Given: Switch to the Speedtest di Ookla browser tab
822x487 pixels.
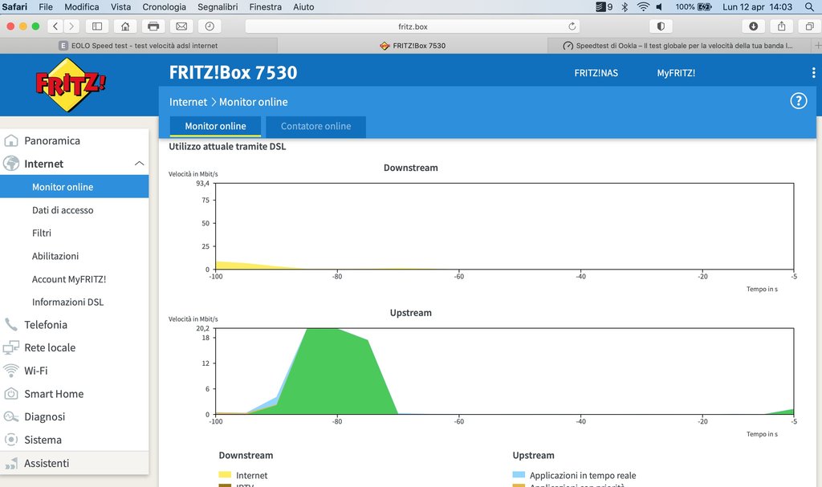Looking at the screenshot, I should 677,46.
